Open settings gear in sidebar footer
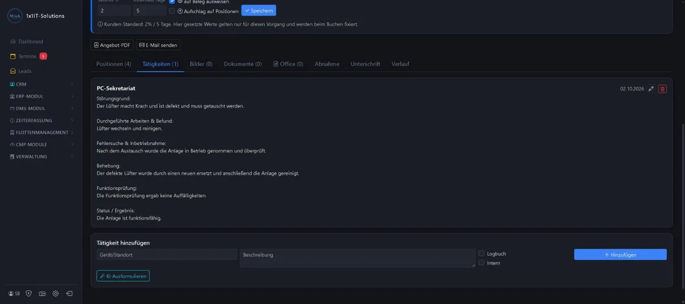The width and height of the screenshot is (685, 304). tap(55, 294)
